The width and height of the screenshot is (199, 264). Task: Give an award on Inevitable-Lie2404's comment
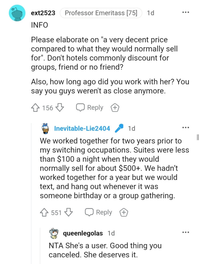pos(123,212)
